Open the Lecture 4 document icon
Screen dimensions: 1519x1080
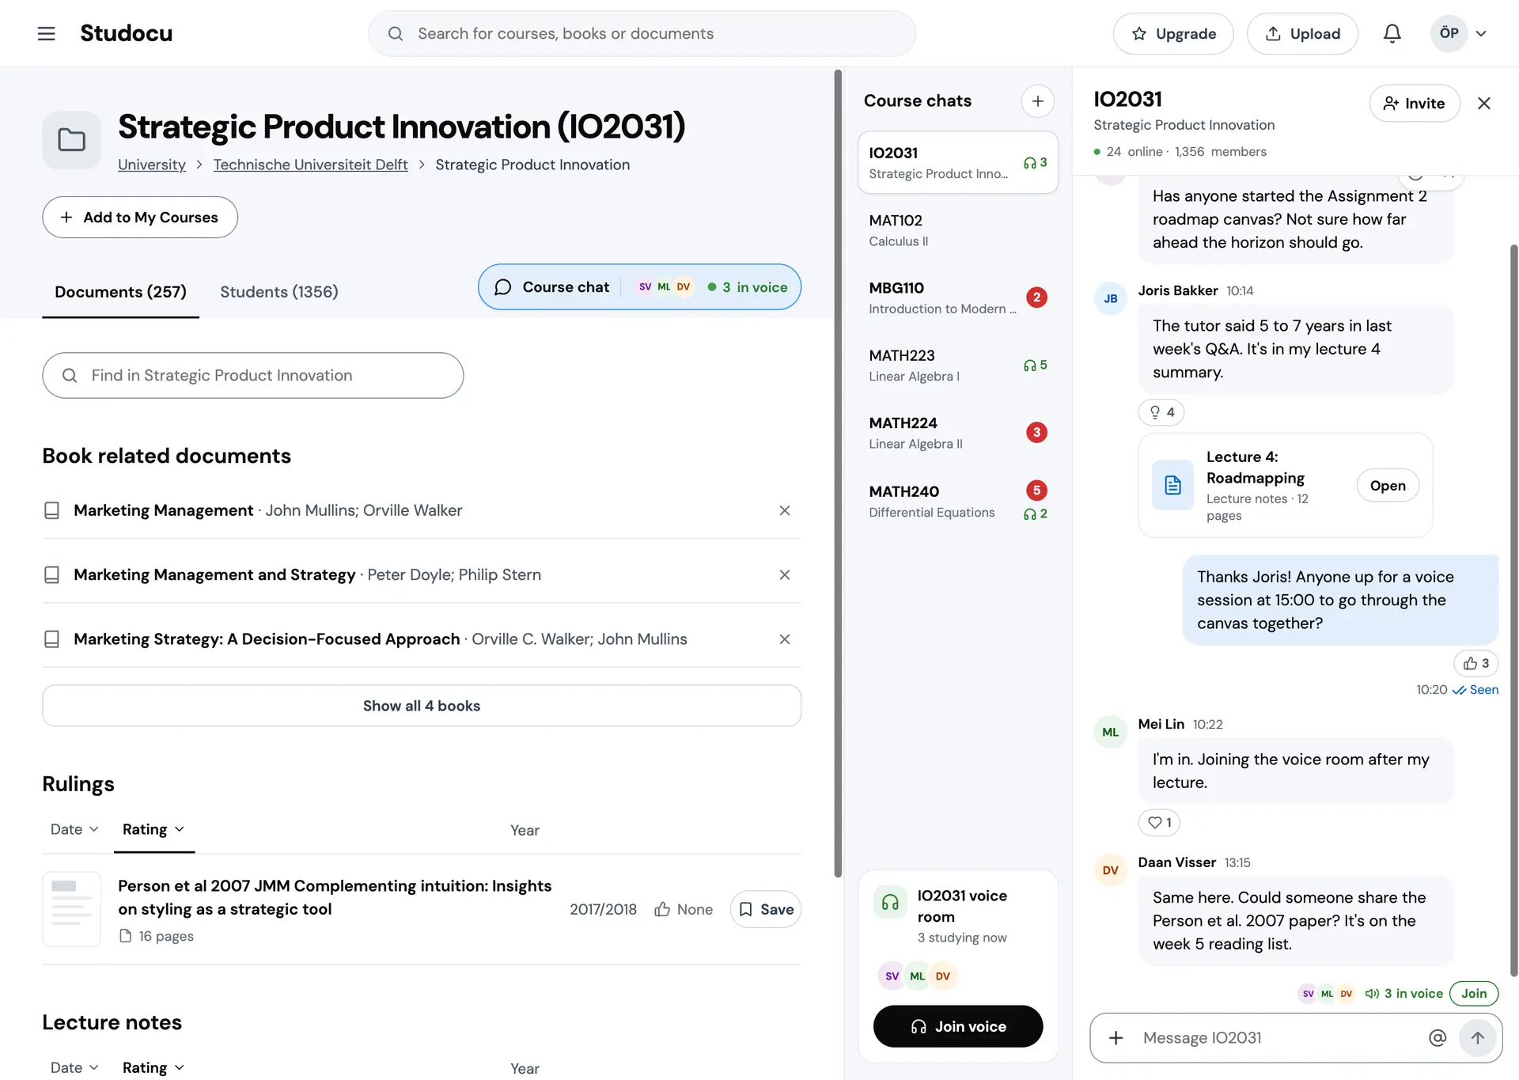[1172, 485]
